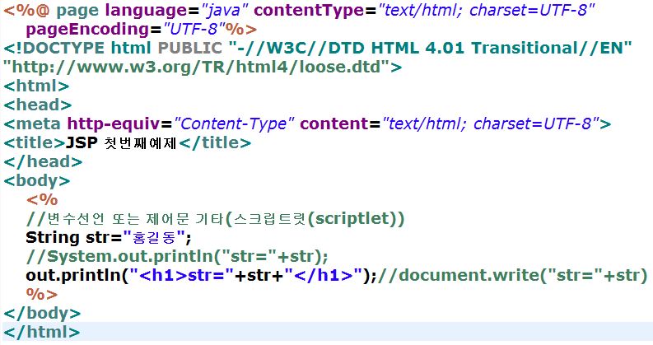Image resolution: width=653 pixels, height=345 pixels.
Task: Click the closing </title> tag
Action: pos(215,143)
